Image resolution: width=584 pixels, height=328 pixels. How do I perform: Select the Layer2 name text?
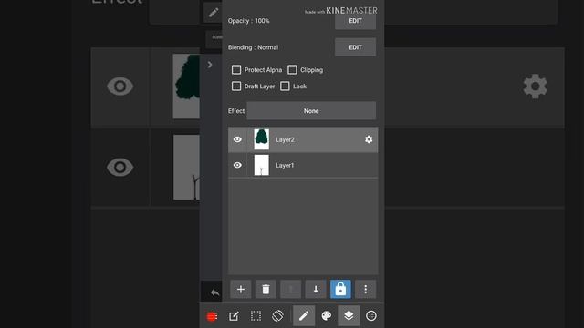tap(285, 139)
